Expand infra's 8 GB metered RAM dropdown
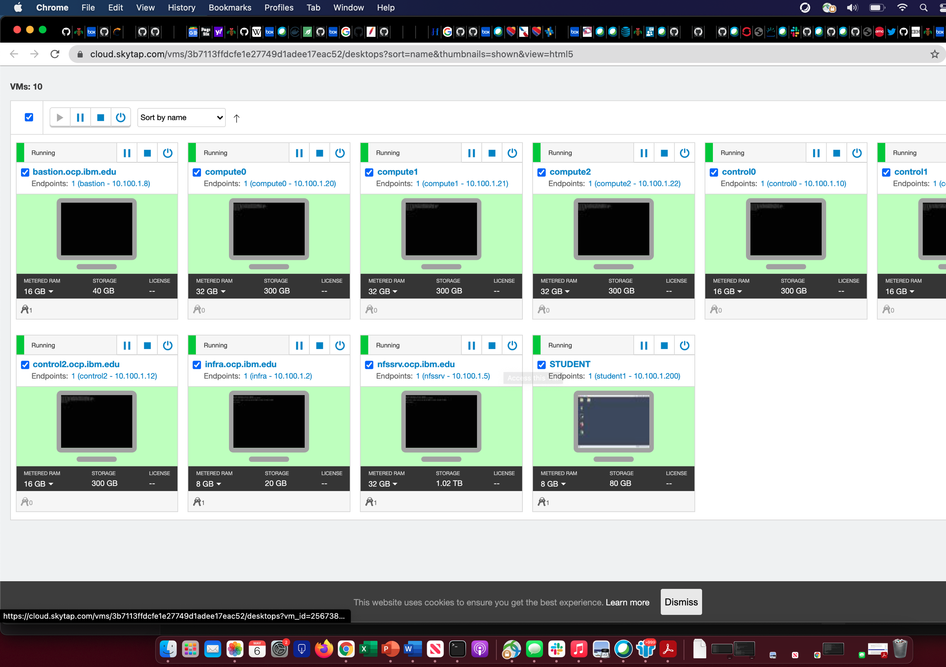Image resolution: width=946 pixels, height=667 pixels. pos(209,484)
